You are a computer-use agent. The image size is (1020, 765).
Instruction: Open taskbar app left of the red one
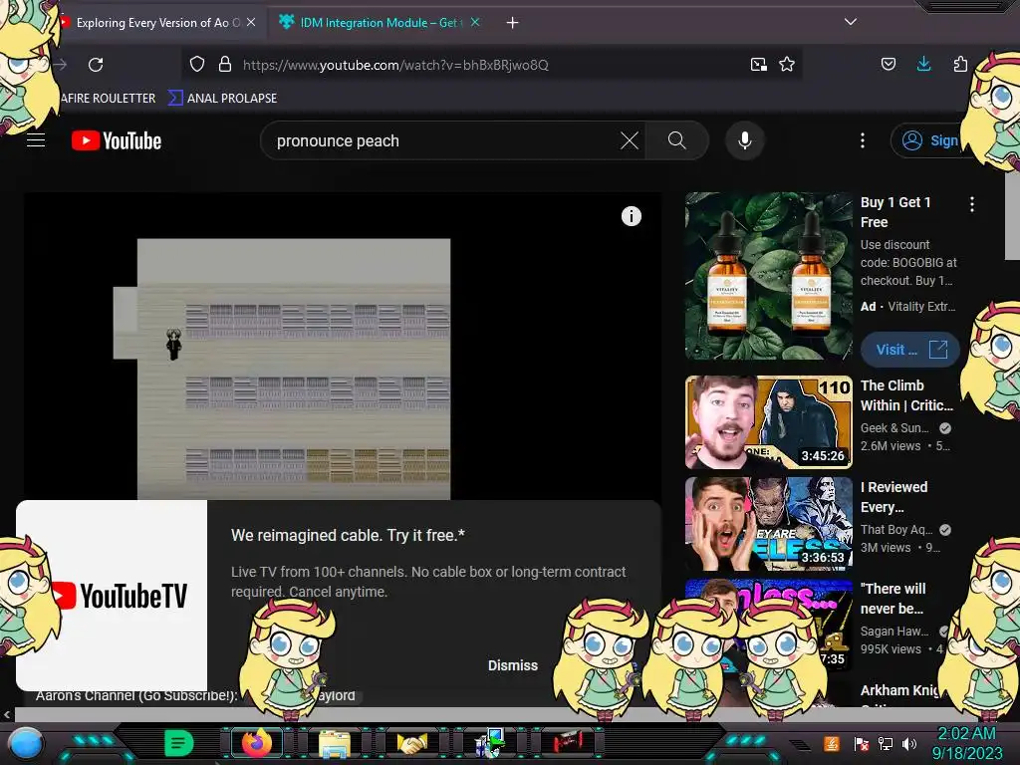tap(490, 743)
